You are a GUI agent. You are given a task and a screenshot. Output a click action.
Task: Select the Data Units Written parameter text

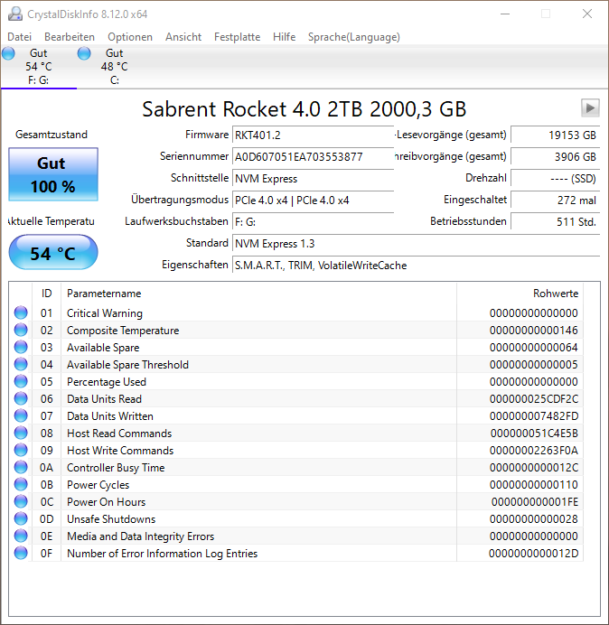(110, 416)
